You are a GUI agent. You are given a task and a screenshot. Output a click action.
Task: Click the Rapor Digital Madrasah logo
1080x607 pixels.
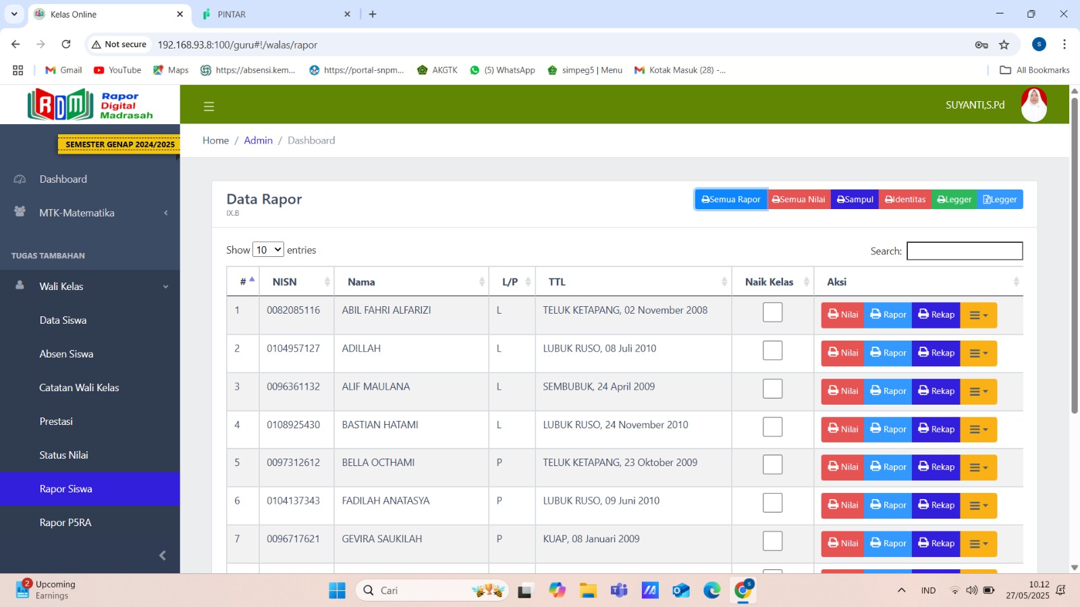(90, 105)
